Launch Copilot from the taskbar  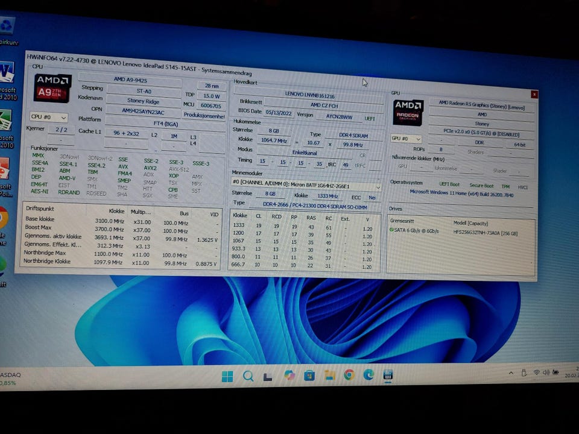coord(289,376)
